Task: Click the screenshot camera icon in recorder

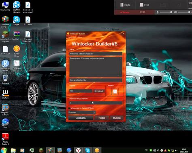Action: [163, 5]
